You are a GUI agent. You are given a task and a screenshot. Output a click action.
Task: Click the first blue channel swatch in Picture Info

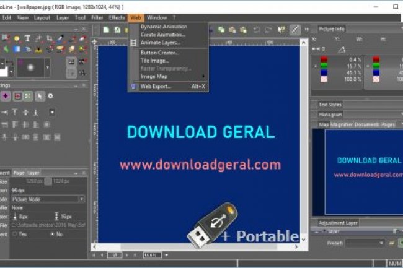pyautogui.click(x=324, y=72)
